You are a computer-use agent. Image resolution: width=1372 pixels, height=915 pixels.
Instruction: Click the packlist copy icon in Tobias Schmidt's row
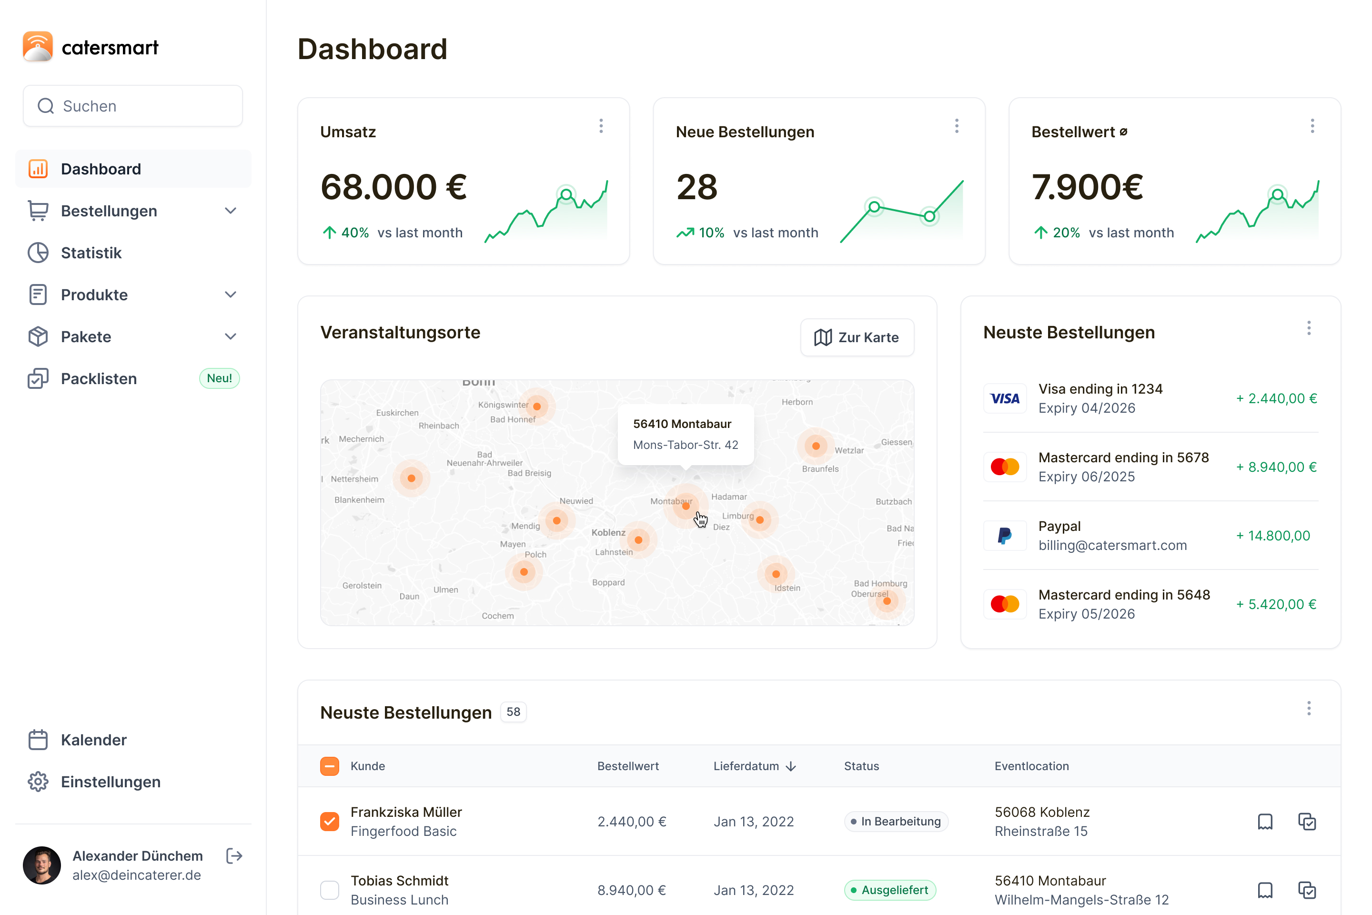(1307, 890)
